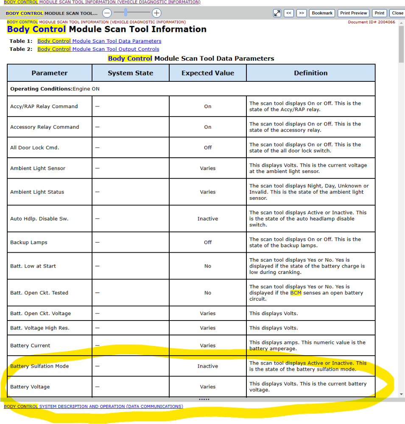Click the Battery Current parameter cell
405x424 pixels.
tap(50, 346)
